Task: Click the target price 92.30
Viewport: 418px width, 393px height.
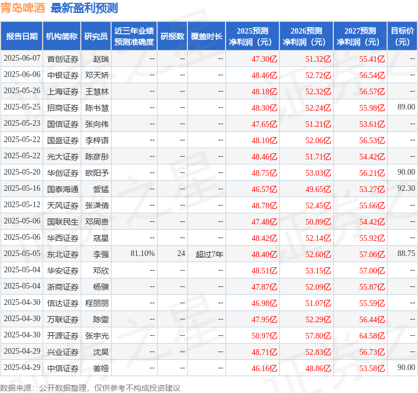Action: point(406,188)
